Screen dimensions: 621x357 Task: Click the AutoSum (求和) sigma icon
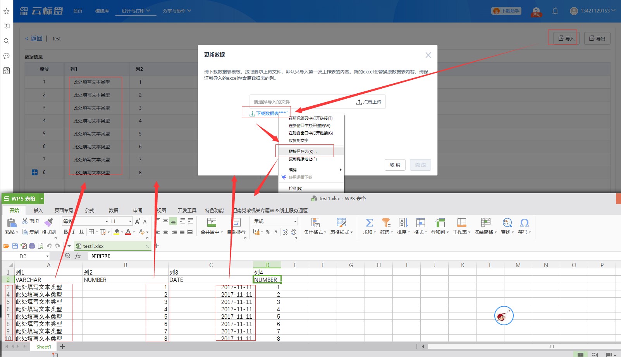point(370,222)
